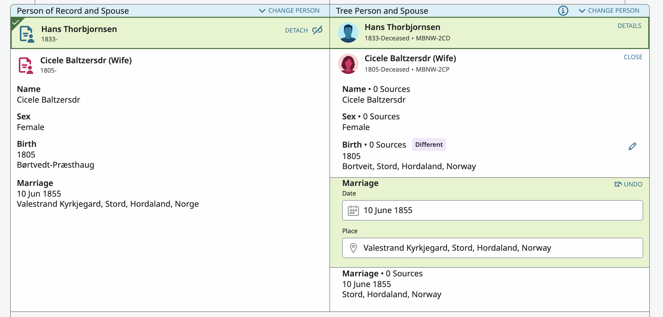This screenshot has width=663, height=317.
Task: Click the pencil edit icon for Birth
Action: click(632, 146)
